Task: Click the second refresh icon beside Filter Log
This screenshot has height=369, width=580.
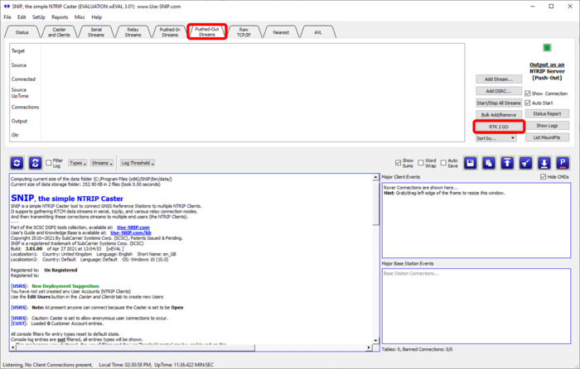Action: click(35, 163)
